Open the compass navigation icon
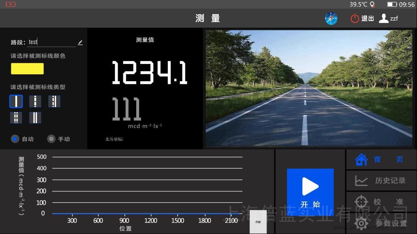Viewport: 417px width, 234px height. [x=331, y=18]
